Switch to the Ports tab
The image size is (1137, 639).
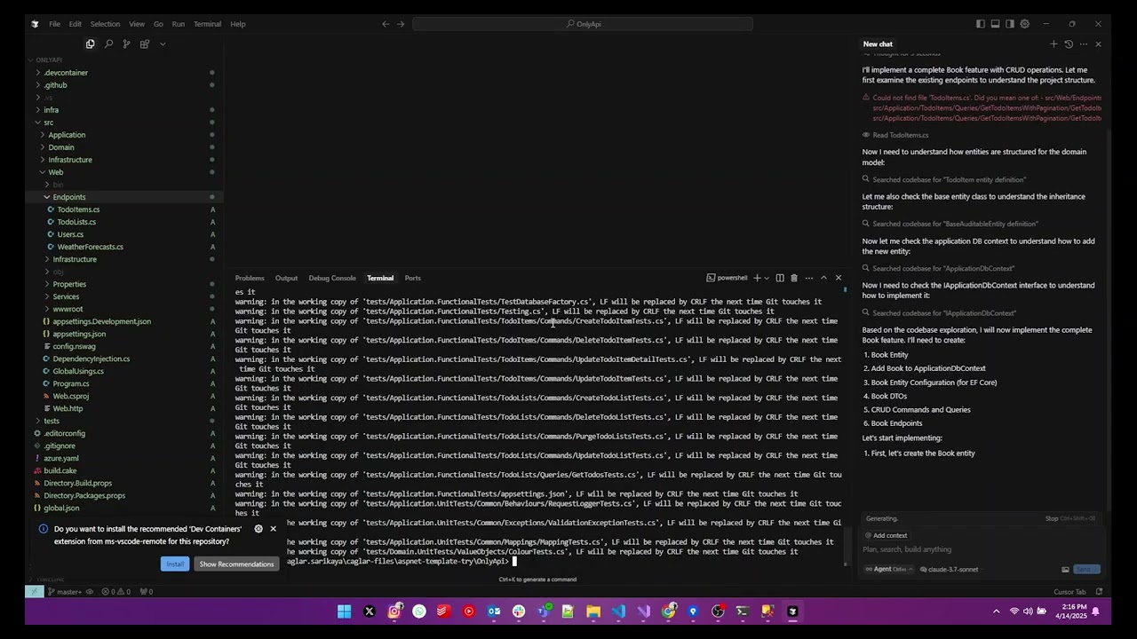(413, 278)
